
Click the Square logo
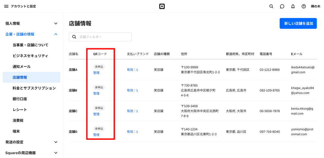click(x=162, y=6)
